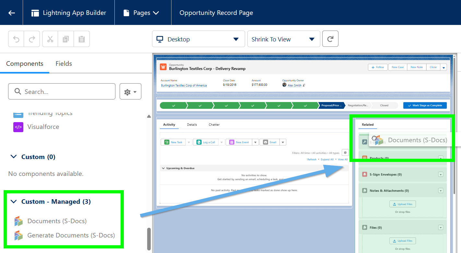Collapse the Custom - Managed section
This screenshot has width=461, height=253.
14,201
